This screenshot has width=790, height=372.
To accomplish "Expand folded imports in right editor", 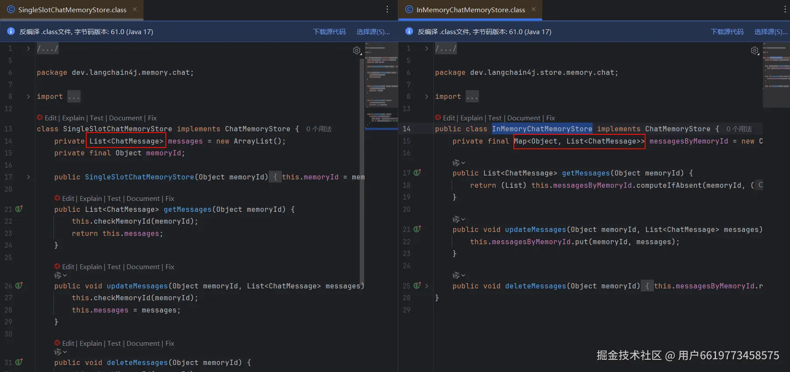I will tap(427, 96).
